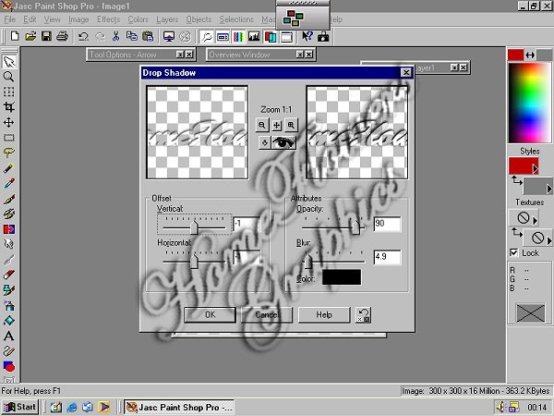Select the Crop tool in the tool palette

tap(9, 107)
